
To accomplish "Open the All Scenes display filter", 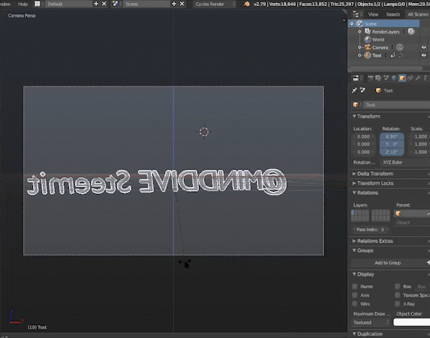I will coord(417,14).
